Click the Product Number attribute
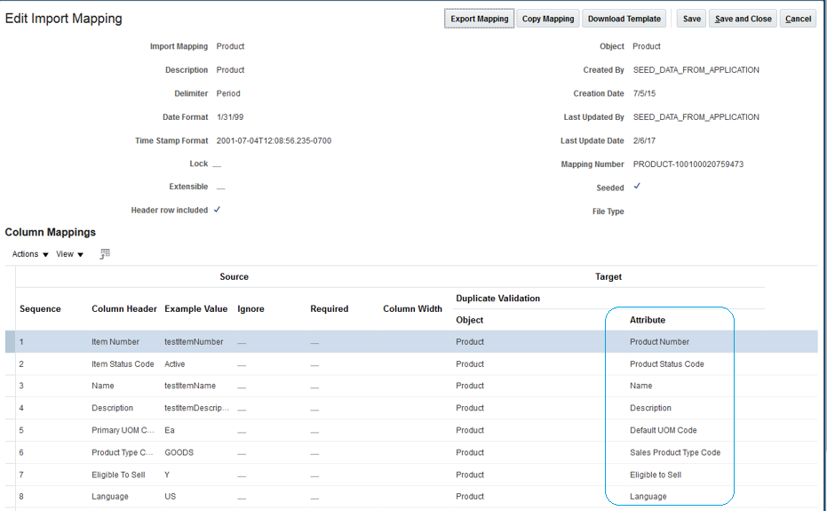The height and width of the screenshot is (511, 827). pyautogui.click(x=659, y=341)
